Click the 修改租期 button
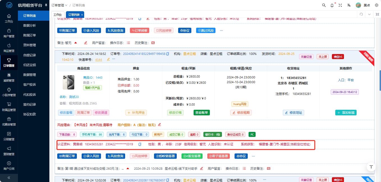Image resolution: width=381 pixels, height=182 pixels. pyautogui.click(x=241, y=113)
